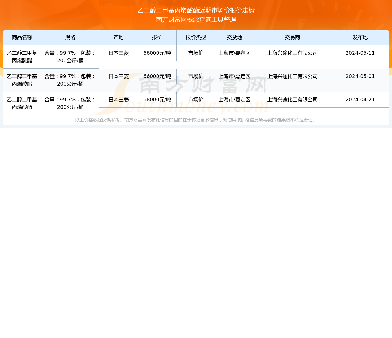Click the title 乙二醇二甲基丙烯酸酯近期市场价报价走势
The width and height of the screenshot is (392, 338).
click(x=196, y=10)
